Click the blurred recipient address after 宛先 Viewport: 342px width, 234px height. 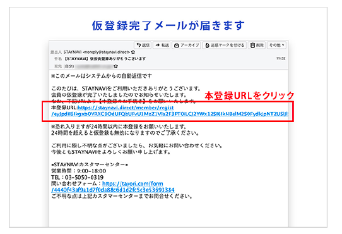[94, 66]
